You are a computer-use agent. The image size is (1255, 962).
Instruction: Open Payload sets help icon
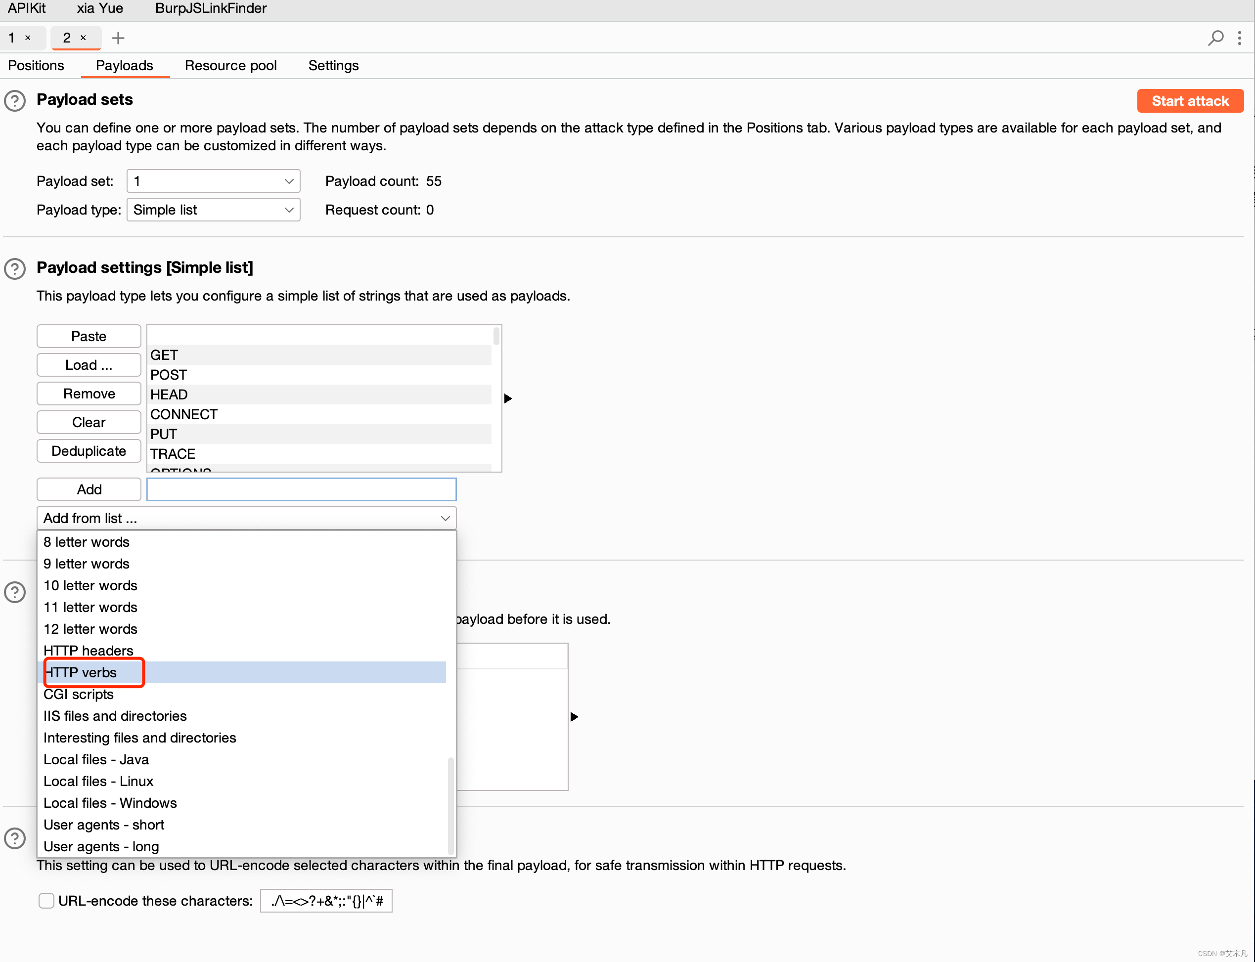(x=15, y=101)
